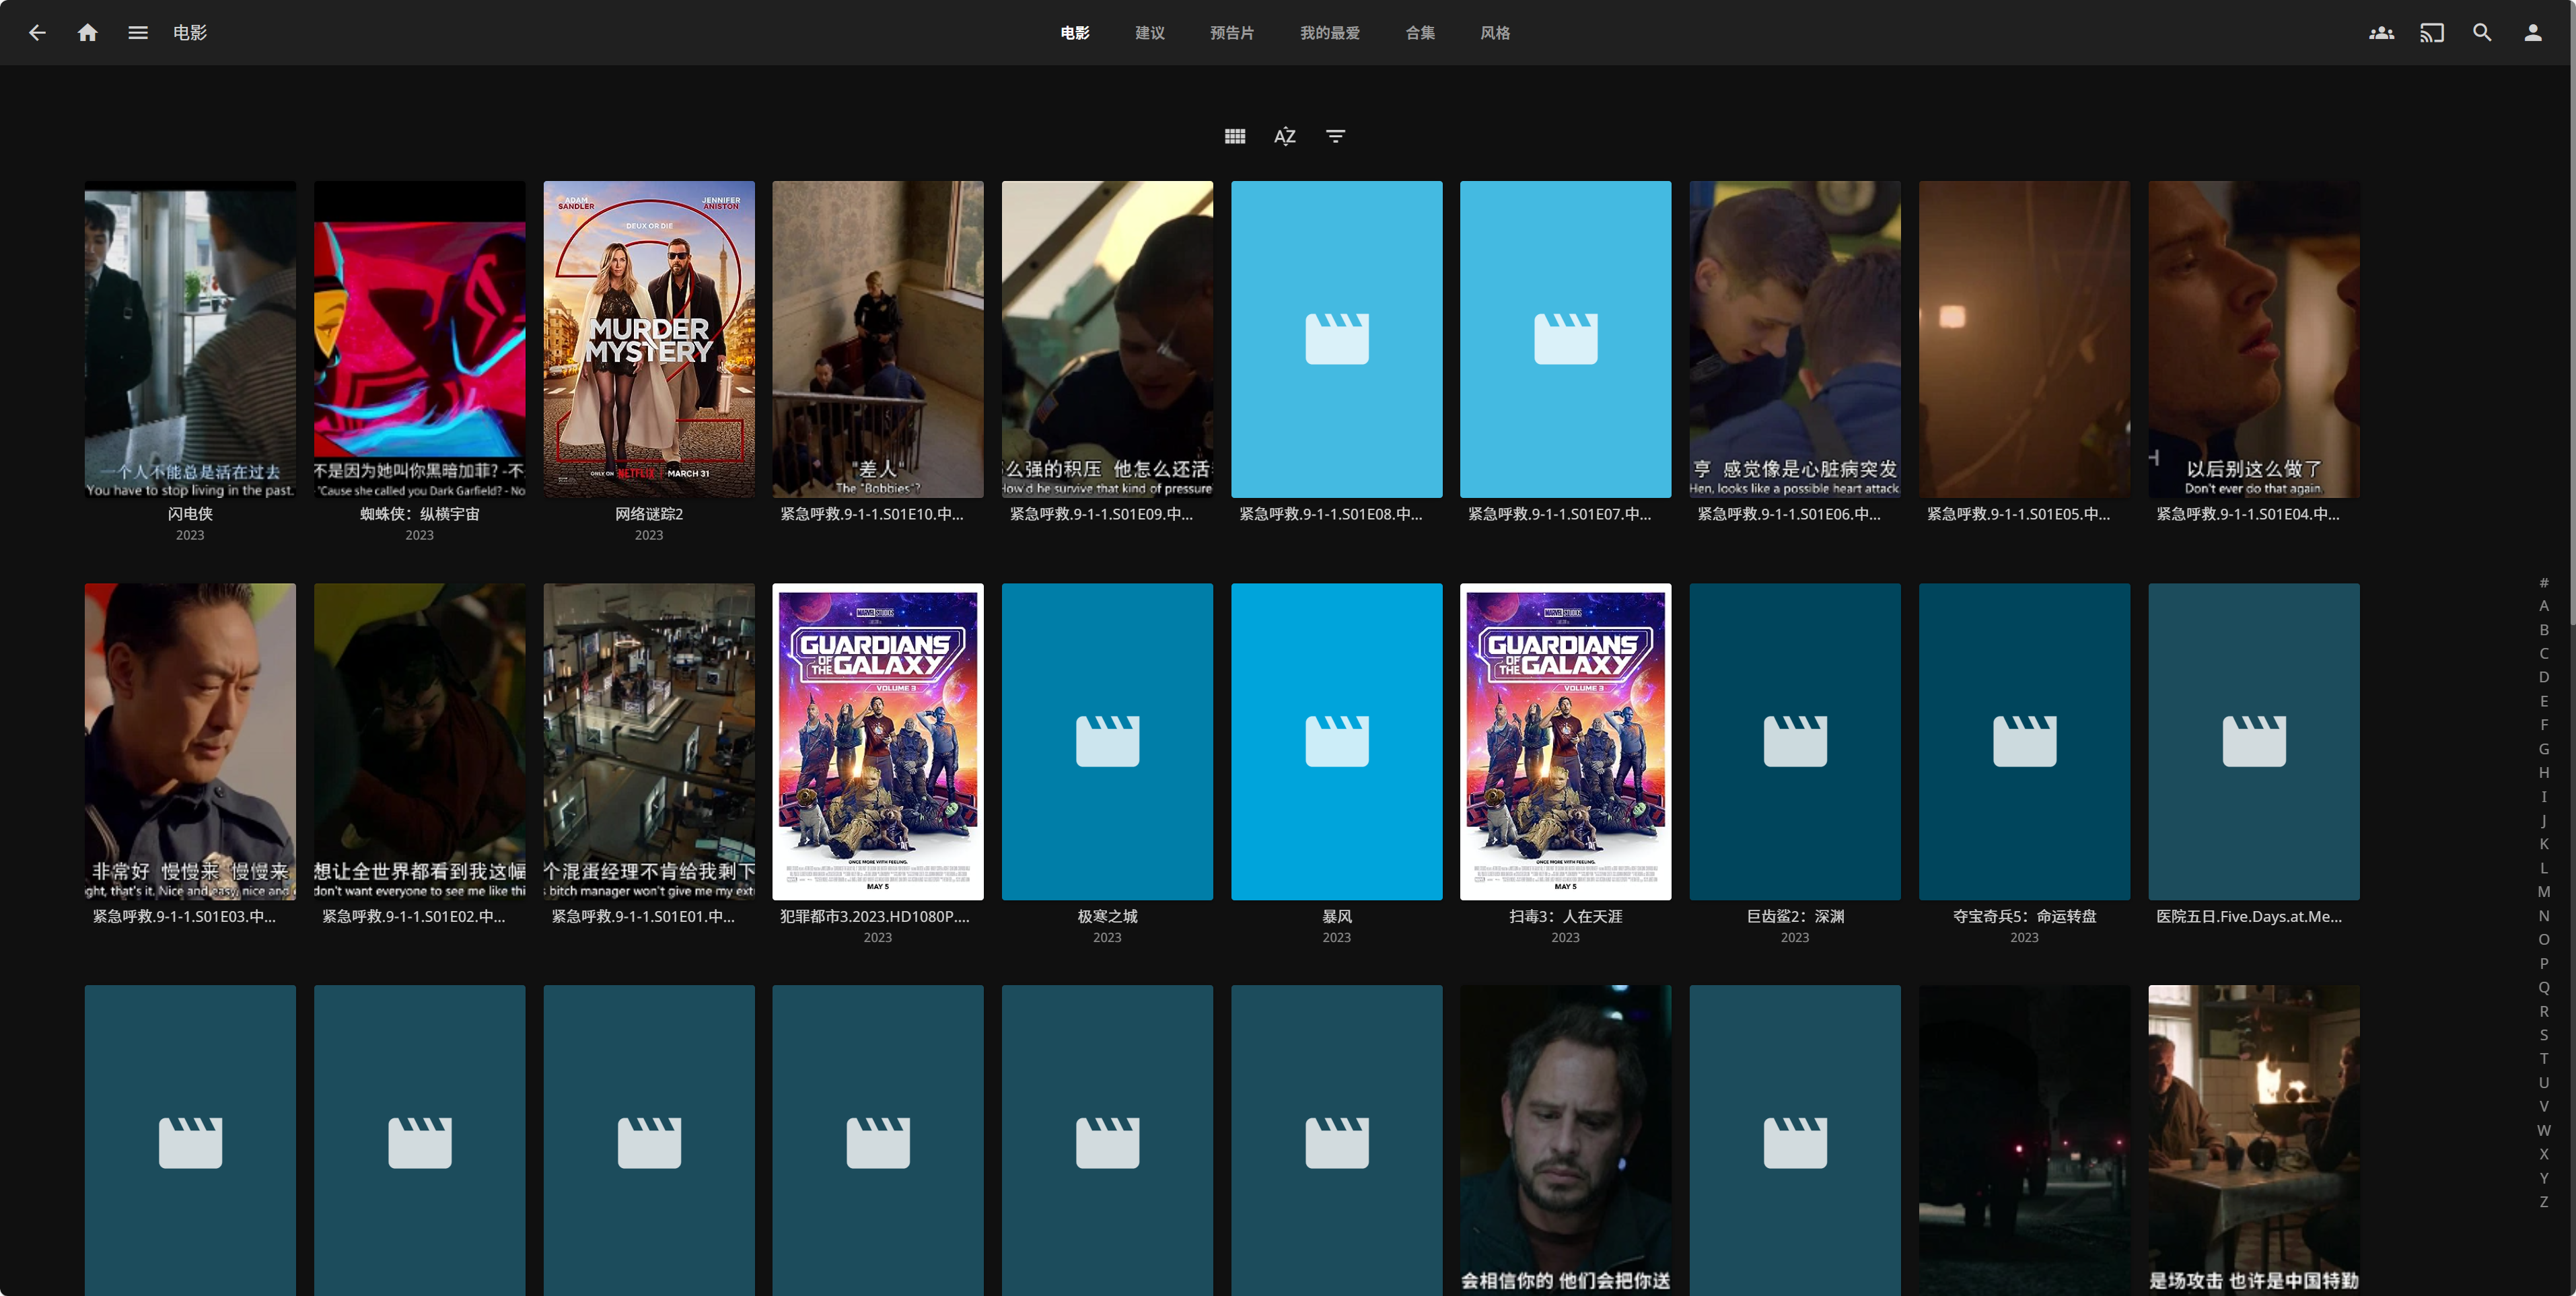The width and height of the screenshot is (2576, 1296).
Task: Click the 极寒之城 title text
Action: (x=1107, y=916)
